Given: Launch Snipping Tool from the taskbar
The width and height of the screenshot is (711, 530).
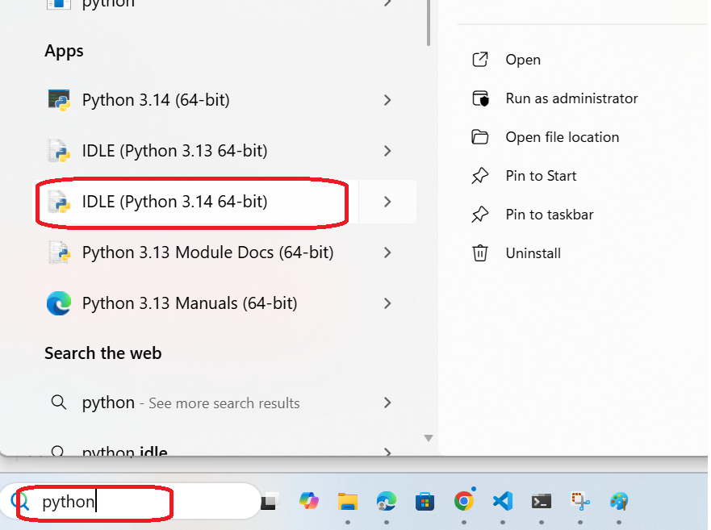Looking at the screenshot, I should (580, 501).
